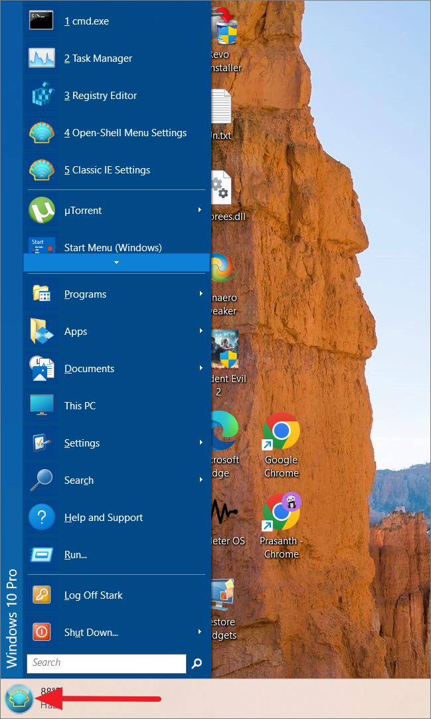Open Classic IE Settings

(107, 170)
